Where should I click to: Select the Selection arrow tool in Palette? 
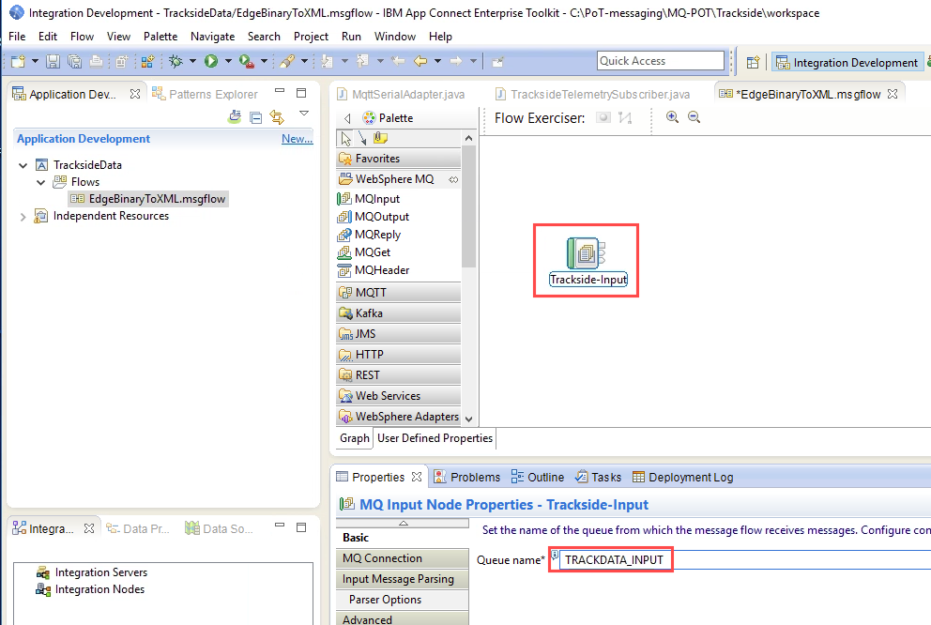click(x=345, y=138)
